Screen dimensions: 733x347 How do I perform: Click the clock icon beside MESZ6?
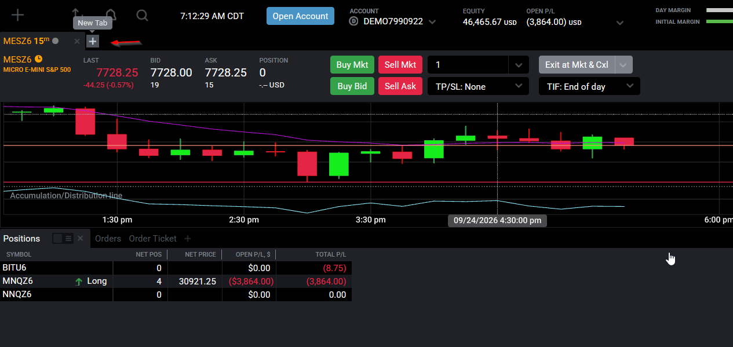coord(39,59)
